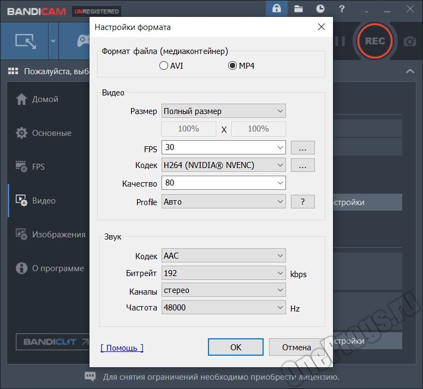Open the video Кодек H264 dropdown
This screenshot has height=389, width=423.
pyautogui.click(x=223, y=165)
